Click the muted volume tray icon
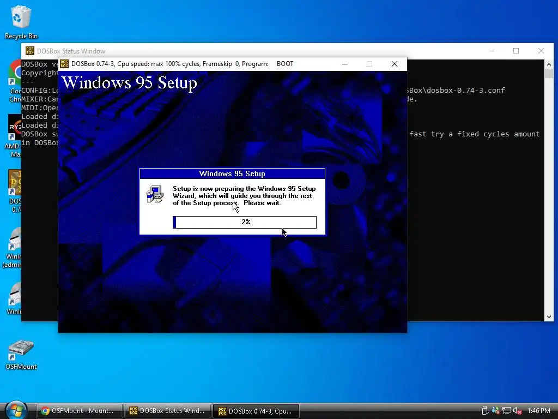Viewport: 558px width, 419px height. pyautogui.click(x=518, y=411)
